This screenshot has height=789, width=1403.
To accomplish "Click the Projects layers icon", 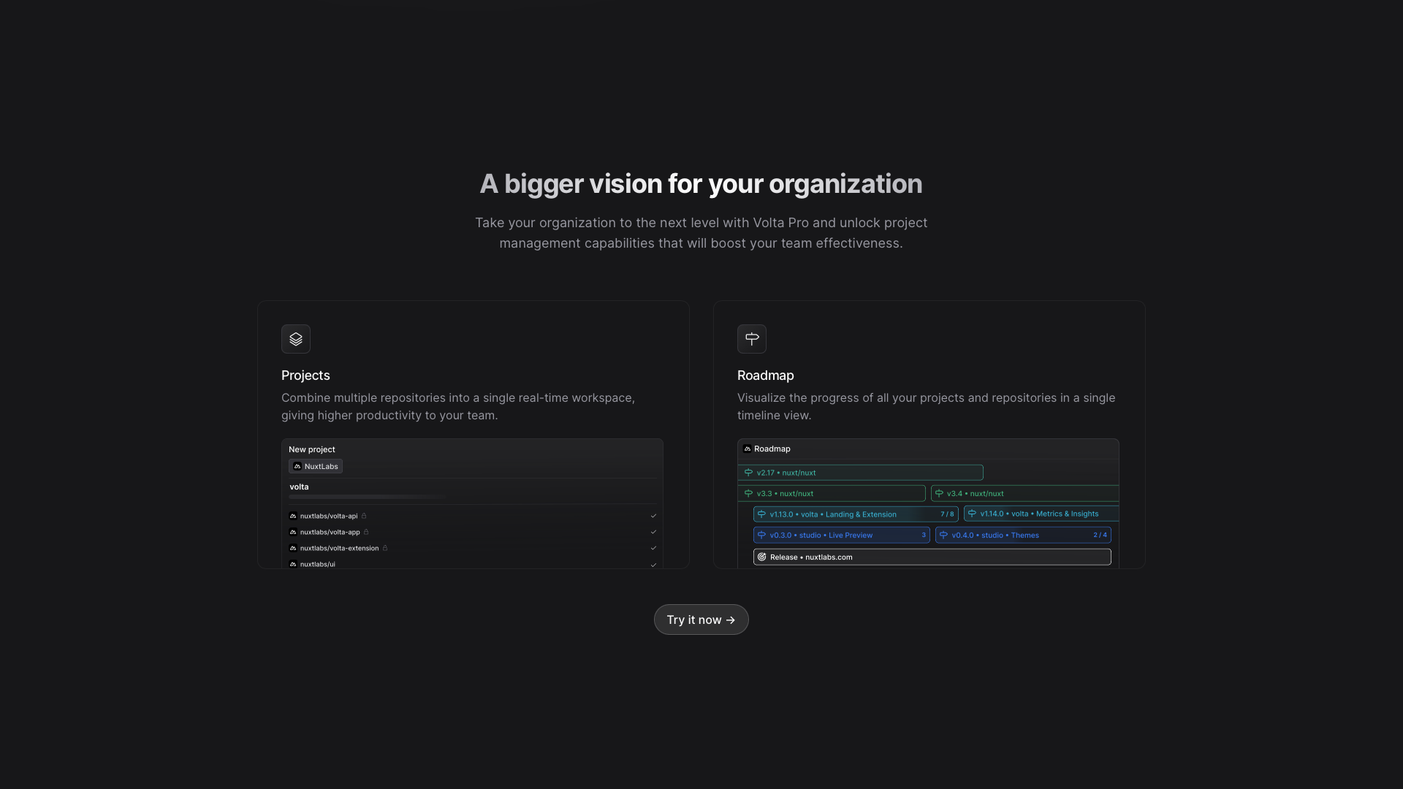I will tap(296, 339).
